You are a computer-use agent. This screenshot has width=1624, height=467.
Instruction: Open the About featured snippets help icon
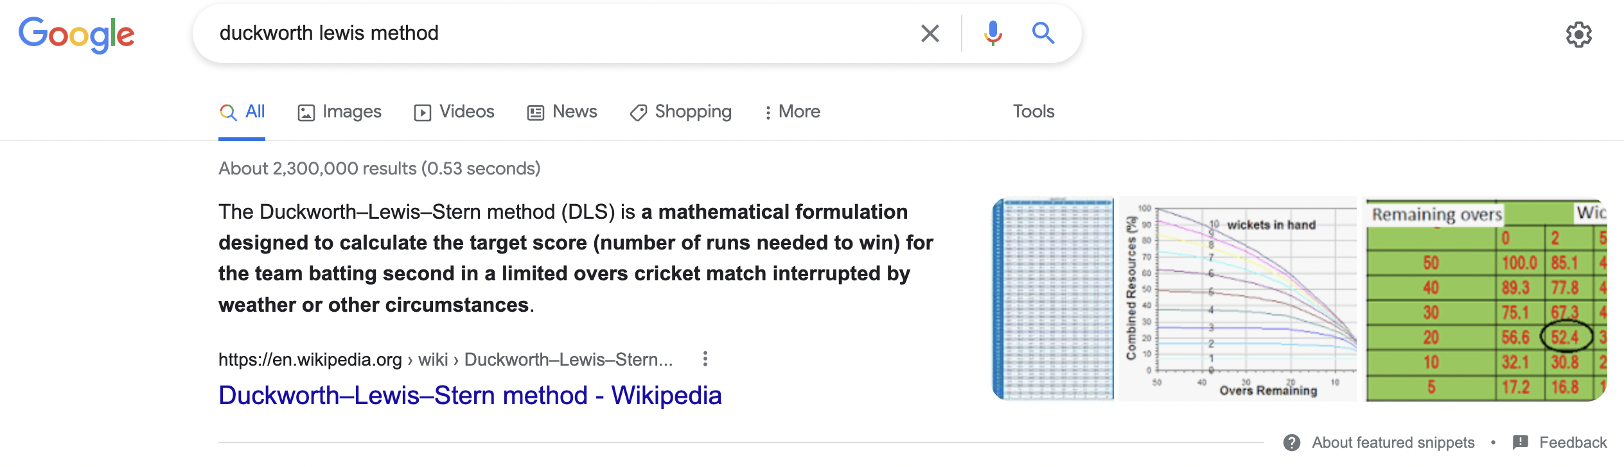tap(1292, 443)
